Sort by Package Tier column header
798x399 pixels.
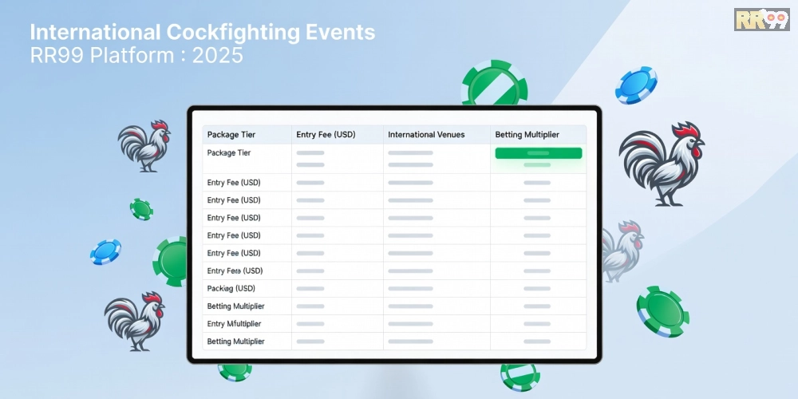tap(231, 135)
